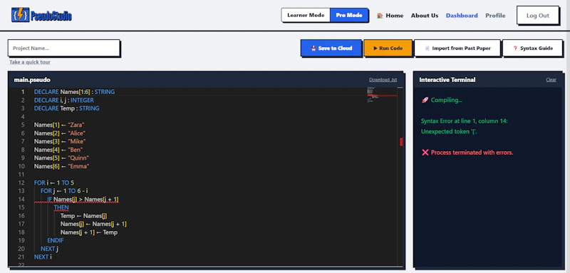Viewport: 570px width, 273px height.
Task: Click the "Emma" string on line 10
Action: pos(78,167)
